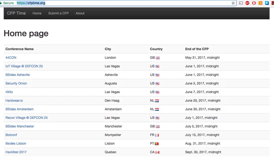The height and width of the screenshot is (159, 274).
Task: Click the US flag in the BSides Asheville row
Action: [x=157, y=75]
